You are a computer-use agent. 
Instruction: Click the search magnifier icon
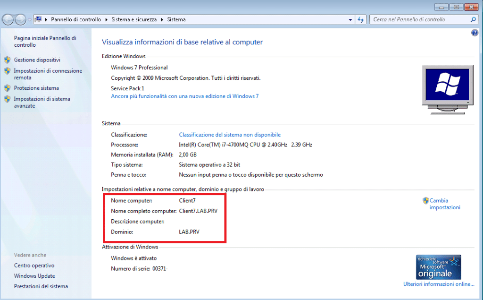click(473, 19)
